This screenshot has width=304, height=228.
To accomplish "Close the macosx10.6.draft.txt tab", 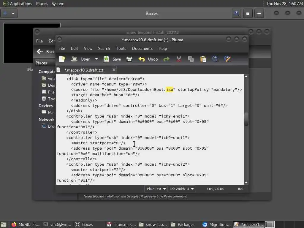I will [x=114, y=70].
